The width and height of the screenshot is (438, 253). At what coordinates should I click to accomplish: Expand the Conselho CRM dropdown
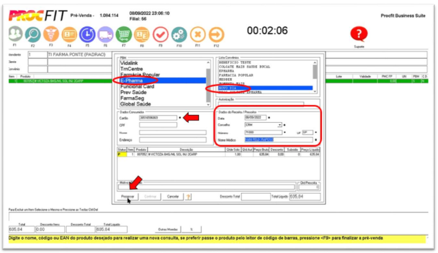tap(280, 125)
